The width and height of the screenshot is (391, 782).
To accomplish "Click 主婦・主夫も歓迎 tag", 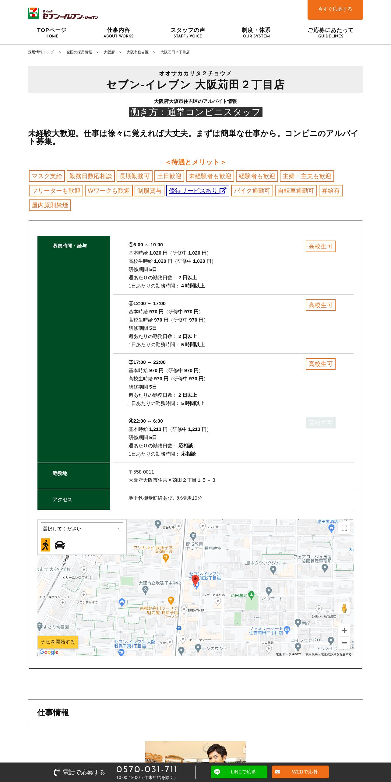I will pyautogui.click(x=307, y=176).
